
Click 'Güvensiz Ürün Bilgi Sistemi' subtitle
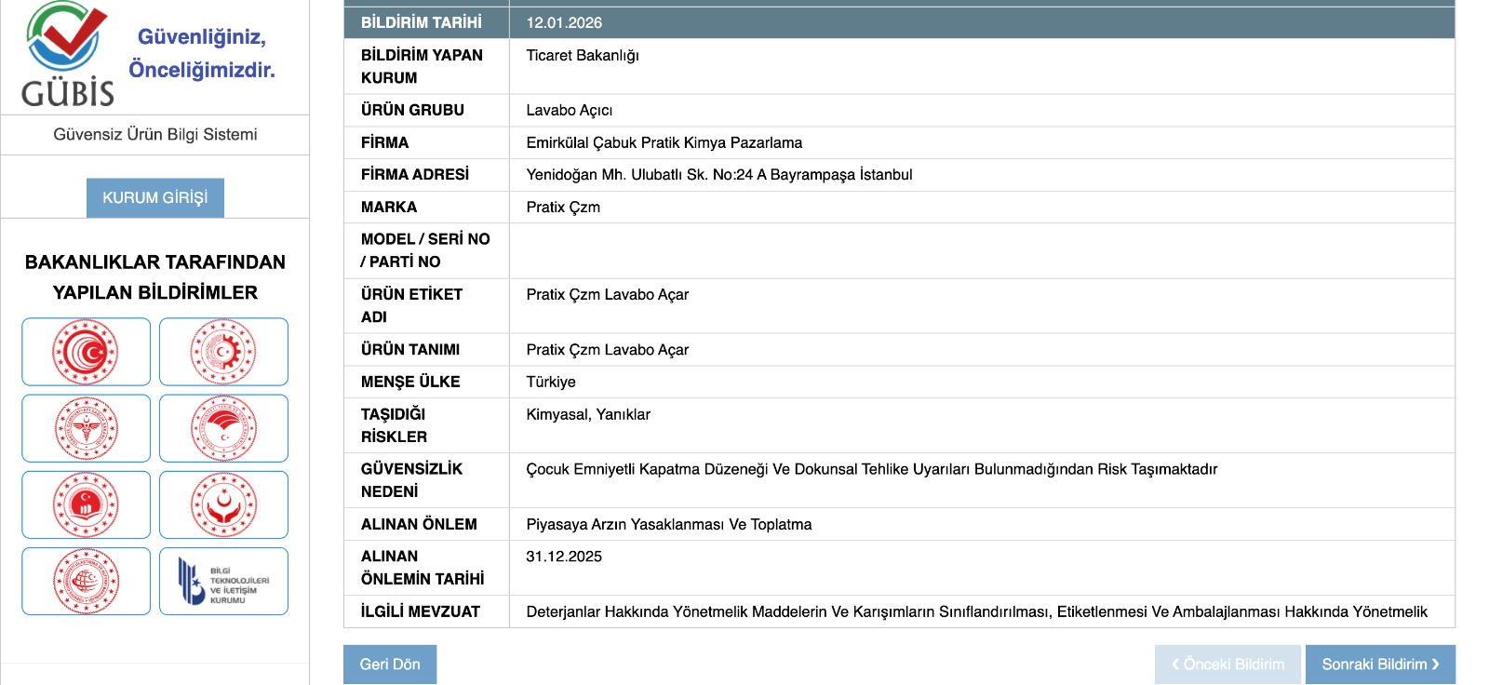pos(155,134)
